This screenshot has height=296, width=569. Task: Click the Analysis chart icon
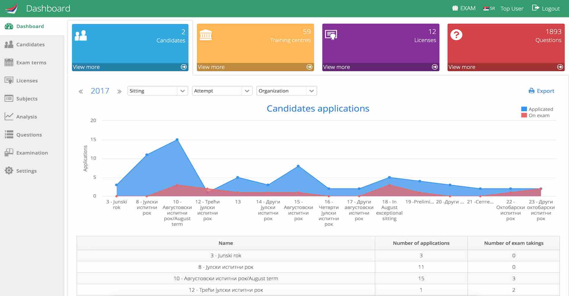pyautogui.click(x=9, y=116)
